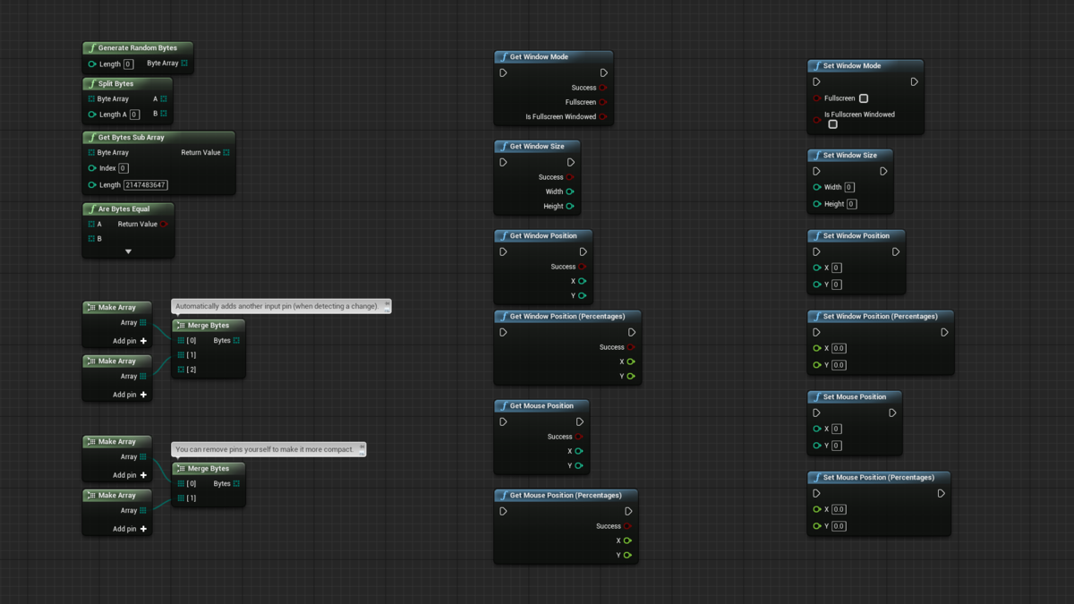Select the Get Mouse Position node title

pyautogui.click(x=541, y=405)
